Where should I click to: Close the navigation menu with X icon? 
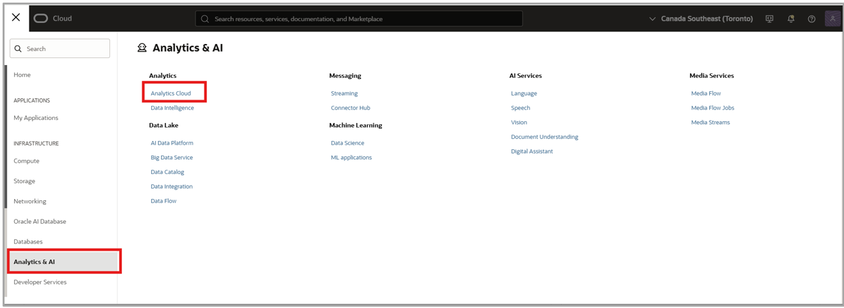click(x=16, y=18)
